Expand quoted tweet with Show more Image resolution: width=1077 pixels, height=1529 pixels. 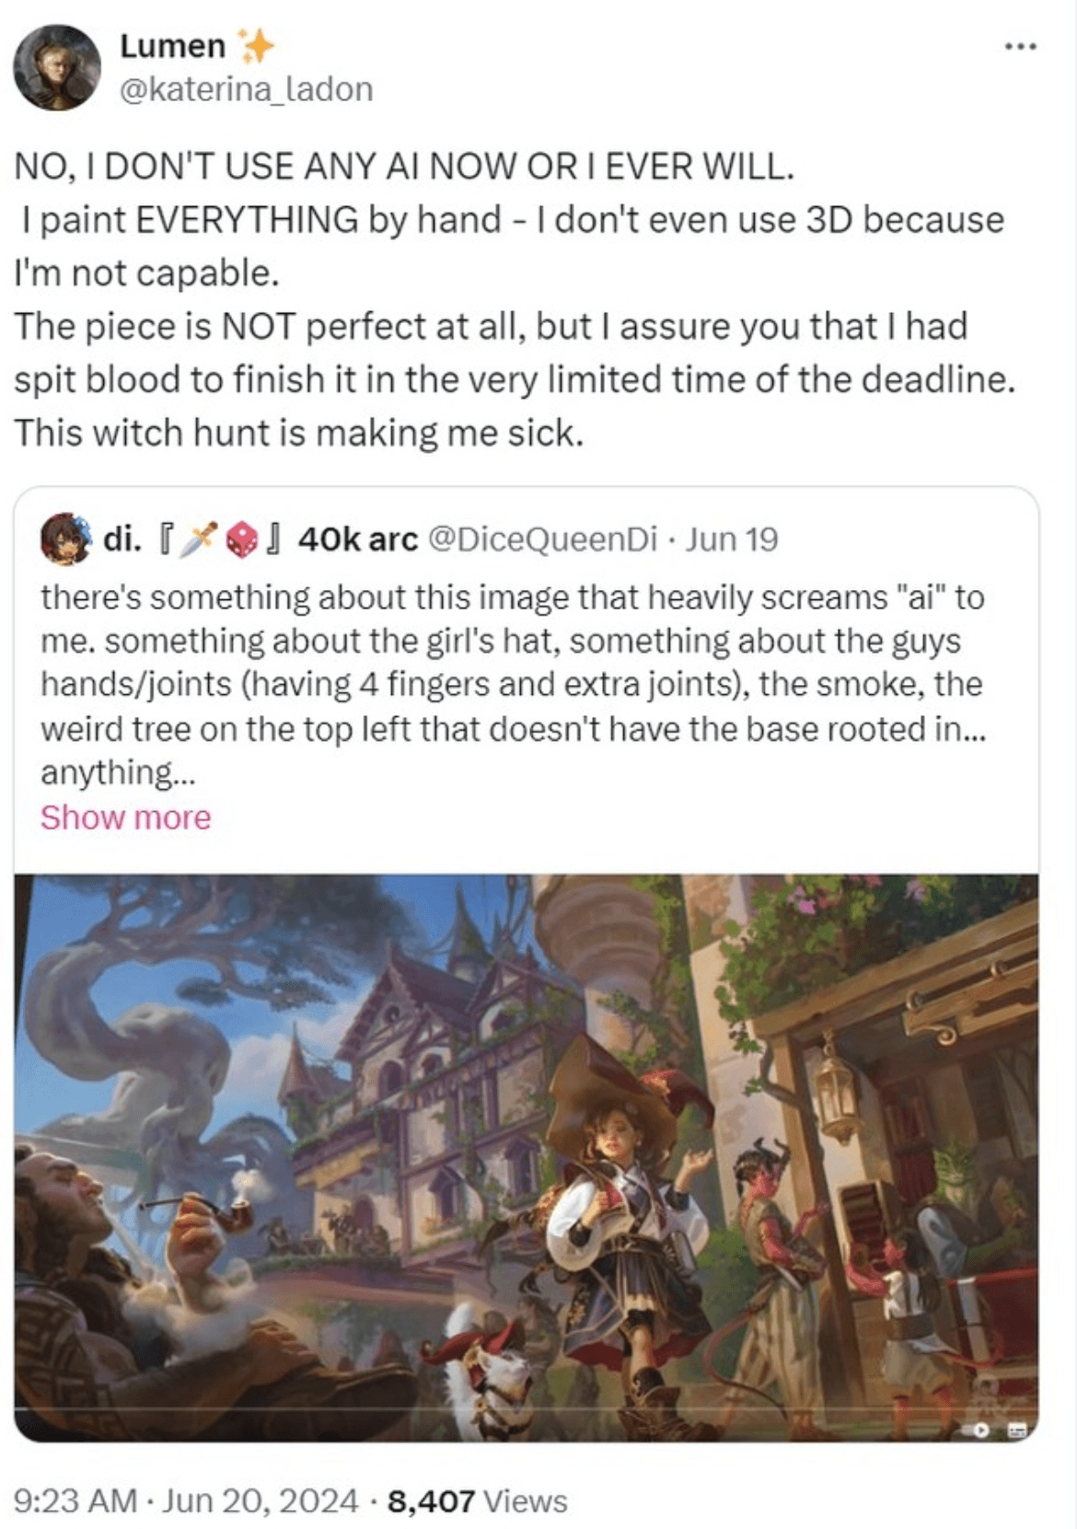125,817
